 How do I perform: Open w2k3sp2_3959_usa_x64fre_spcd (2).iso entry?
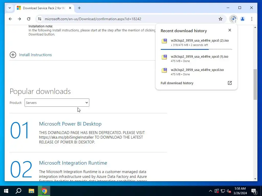(x=196, y=43)
